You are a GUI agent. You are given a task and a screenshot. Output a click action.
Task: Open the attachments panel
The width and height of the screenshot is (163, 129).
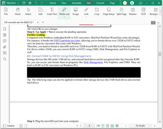coord(5,47)
